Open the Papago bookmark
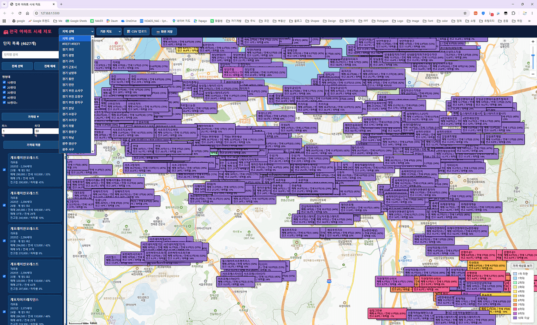 200,21
